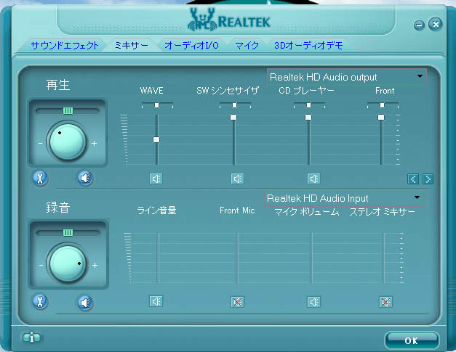Switch to the サウンドエフェクト tab
Viewport: 456px width, 352px height.
click(x=65, y=46)
